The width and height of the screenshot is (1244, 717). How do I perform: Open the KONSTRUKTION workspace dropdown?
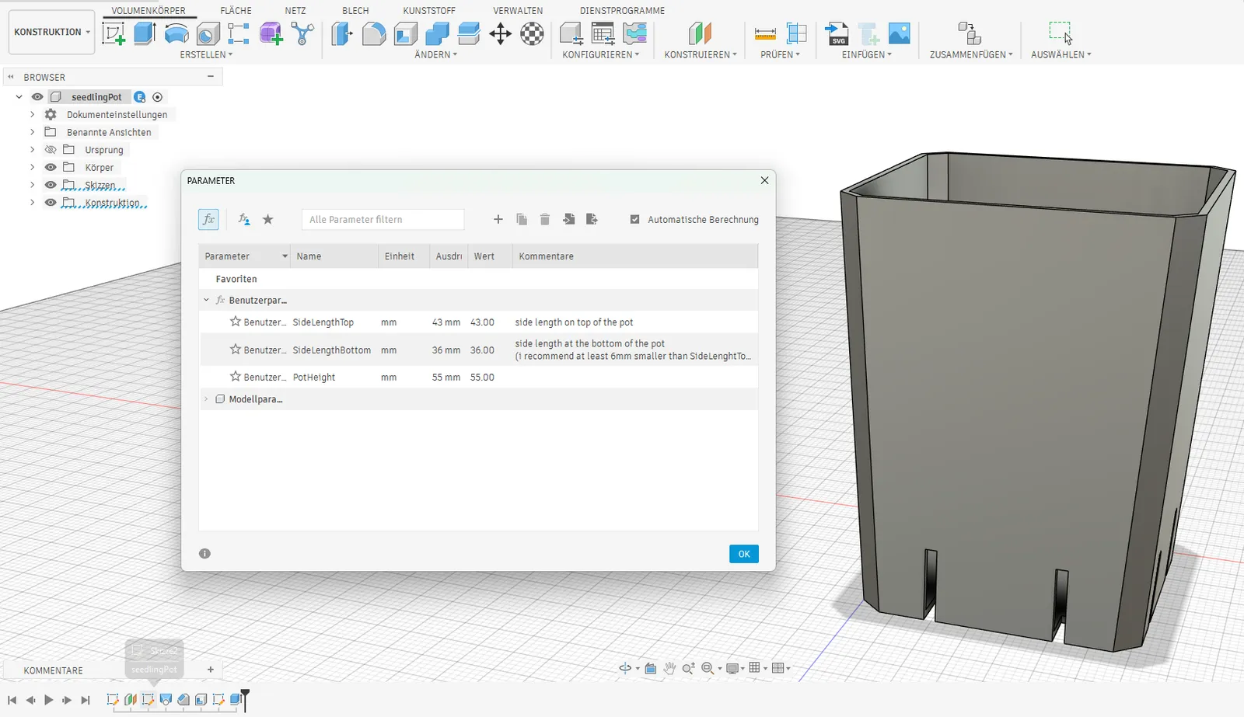[x=52, y=32]
